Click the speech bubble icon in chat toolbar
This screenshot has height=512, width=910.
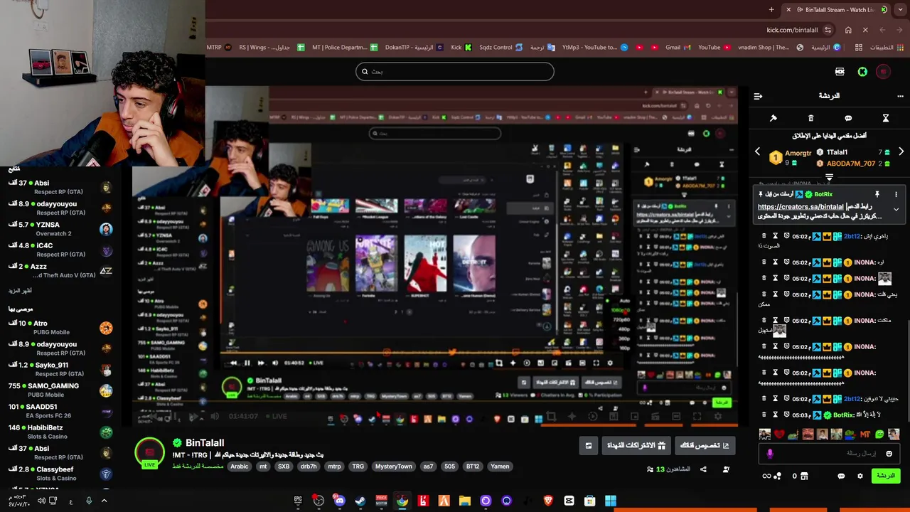848,118
